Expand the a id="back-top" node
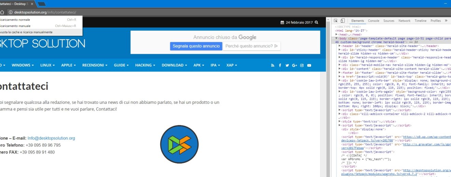Screen dimensions: 451x177 (339, 76)
